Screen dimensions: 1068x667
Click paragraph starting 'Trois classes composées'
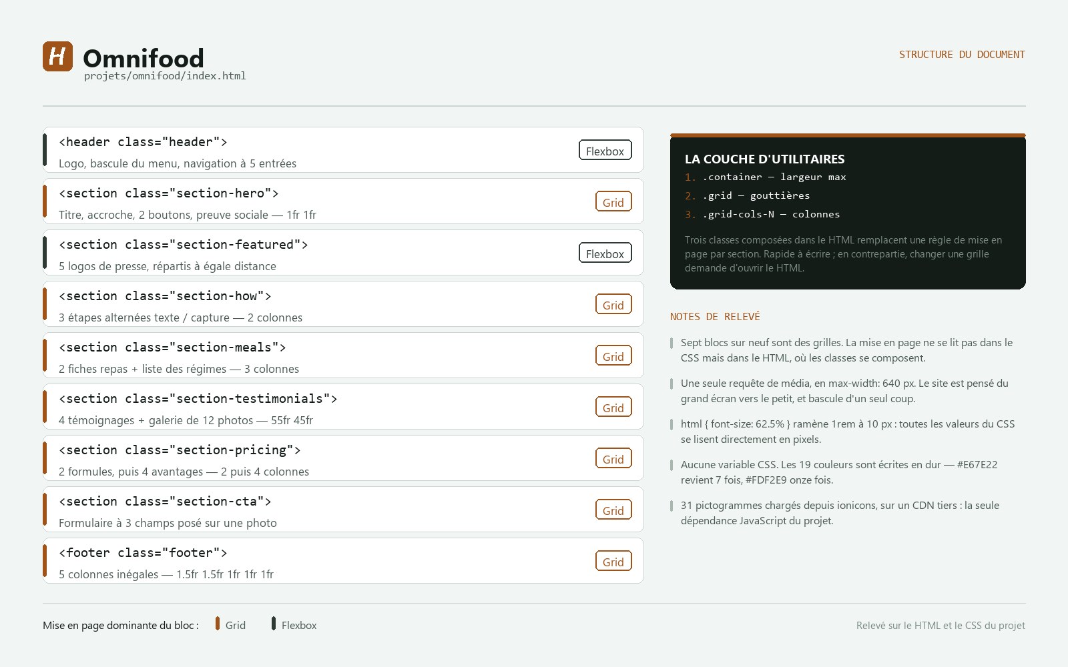tap(844, 254)
